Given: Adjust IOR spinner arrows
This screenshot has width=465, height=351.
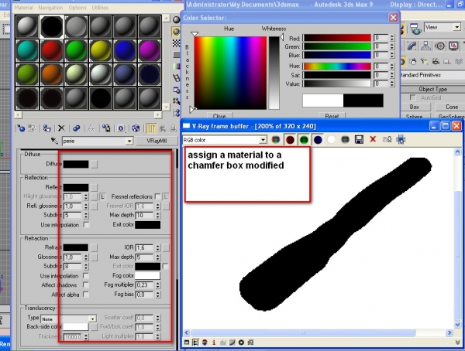Looking at the screenshot, I should coord(158,247).
